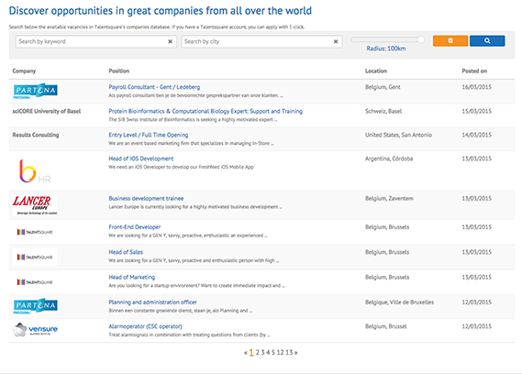This screenshot has height=374, width=522.
Task: Clear the keyword search field with X
Action: coord(170,41)
